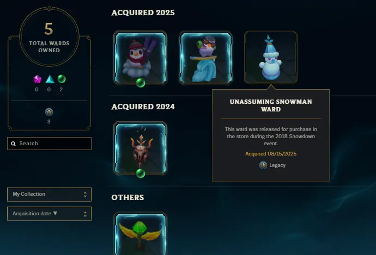Image resolution: width=376 pixels, height=255 pixels.
Task: Select the penguin on blue cloak ward
Action: [x=206, y=58]
